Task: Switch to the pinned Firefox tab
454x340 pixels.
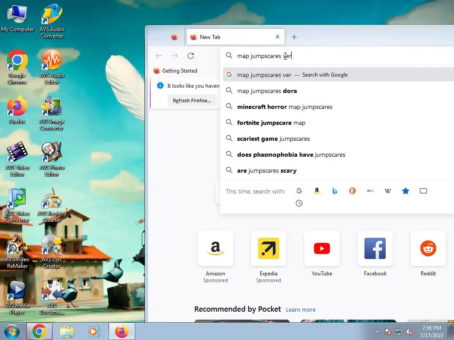Action: click(x=174, y=37)
